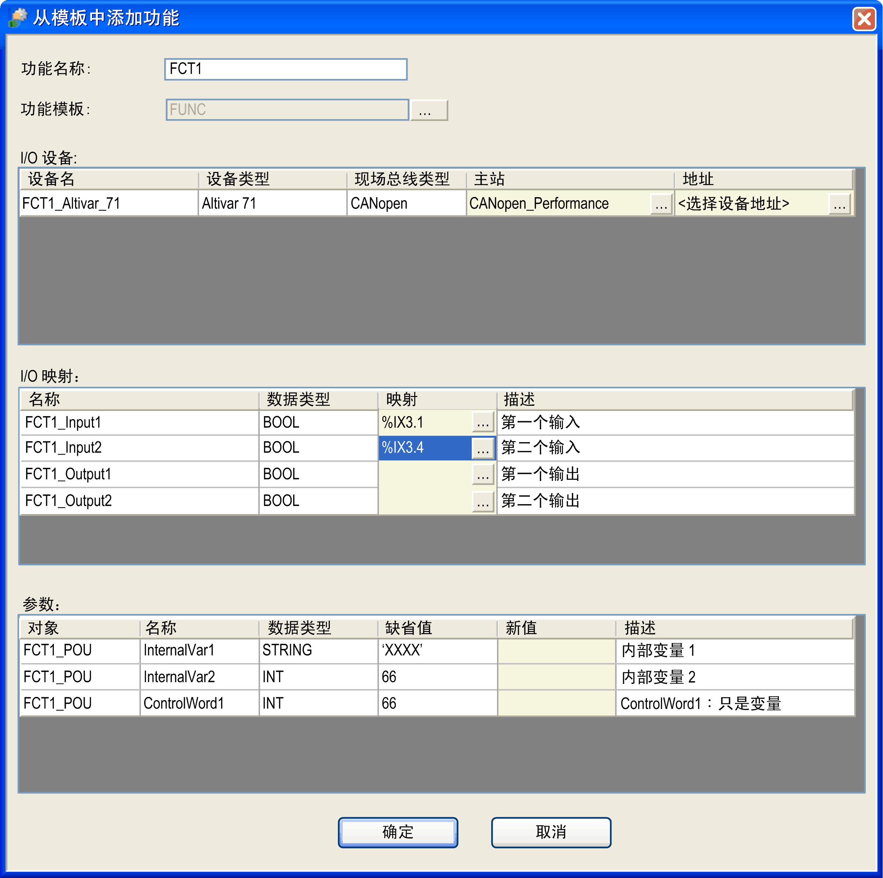Select the FCT1_Input1 mapping row

(x=137, y=423)
